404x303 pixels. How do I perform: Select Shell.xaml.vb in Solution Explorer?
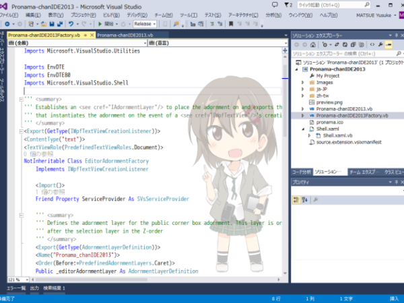point(338,135)
